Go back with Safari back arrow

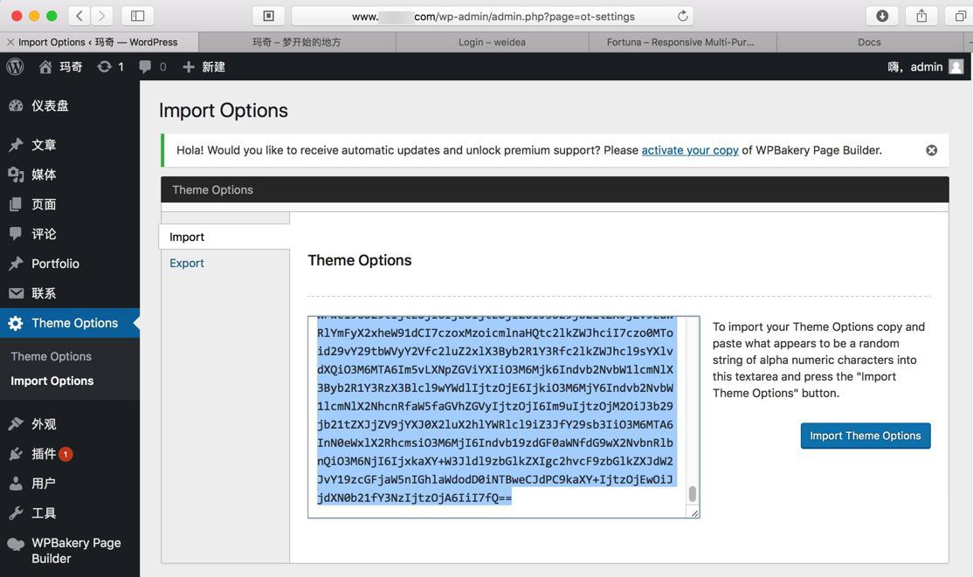[79, 16]
